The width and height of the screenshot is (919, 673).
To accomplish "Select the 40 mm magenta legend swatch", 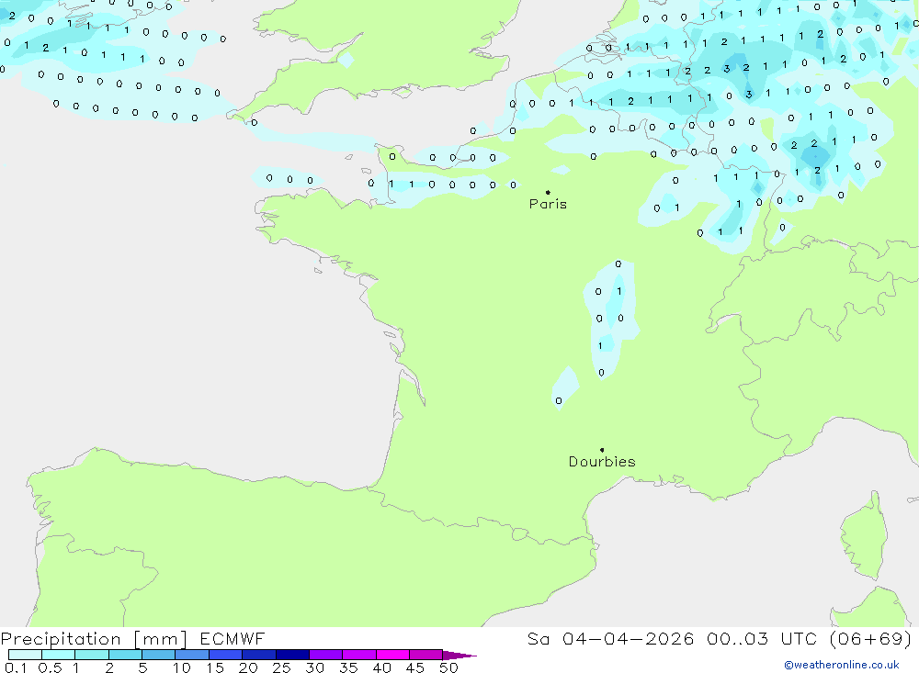I will coord(392,655).
